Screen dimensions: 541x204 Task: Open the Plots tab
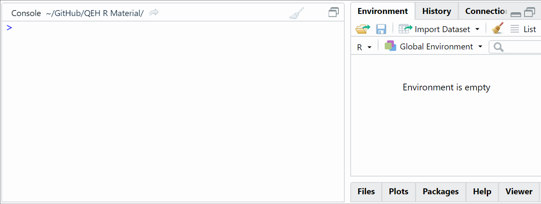399,192
